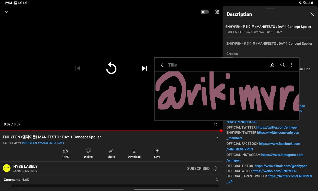Screen dimensions: 318x191
Task: Open the ENHYPEN TWITTER members link
Action: (x=278, y=132)
